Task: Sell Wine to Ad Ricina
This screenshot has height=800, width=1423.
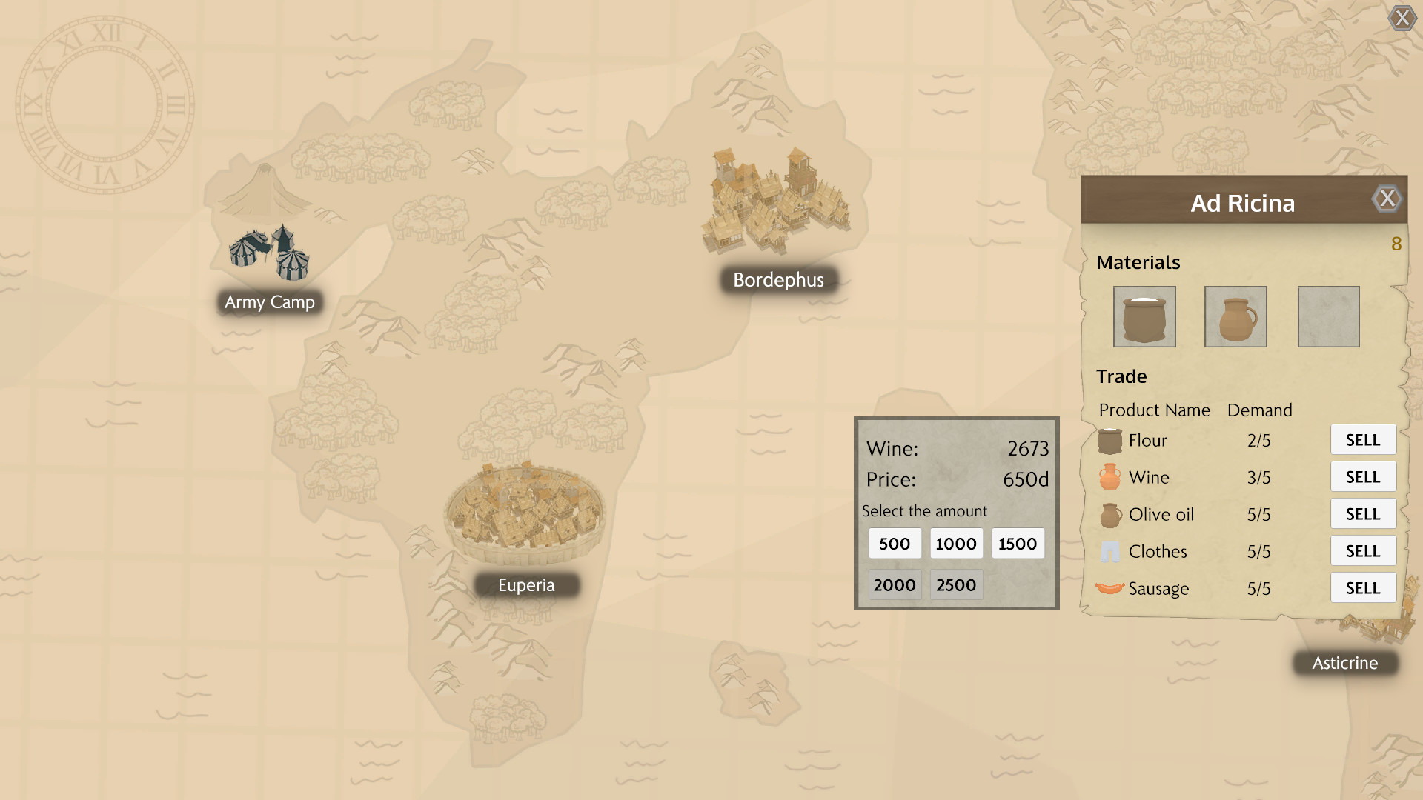Action: (x=1363, y=476)
